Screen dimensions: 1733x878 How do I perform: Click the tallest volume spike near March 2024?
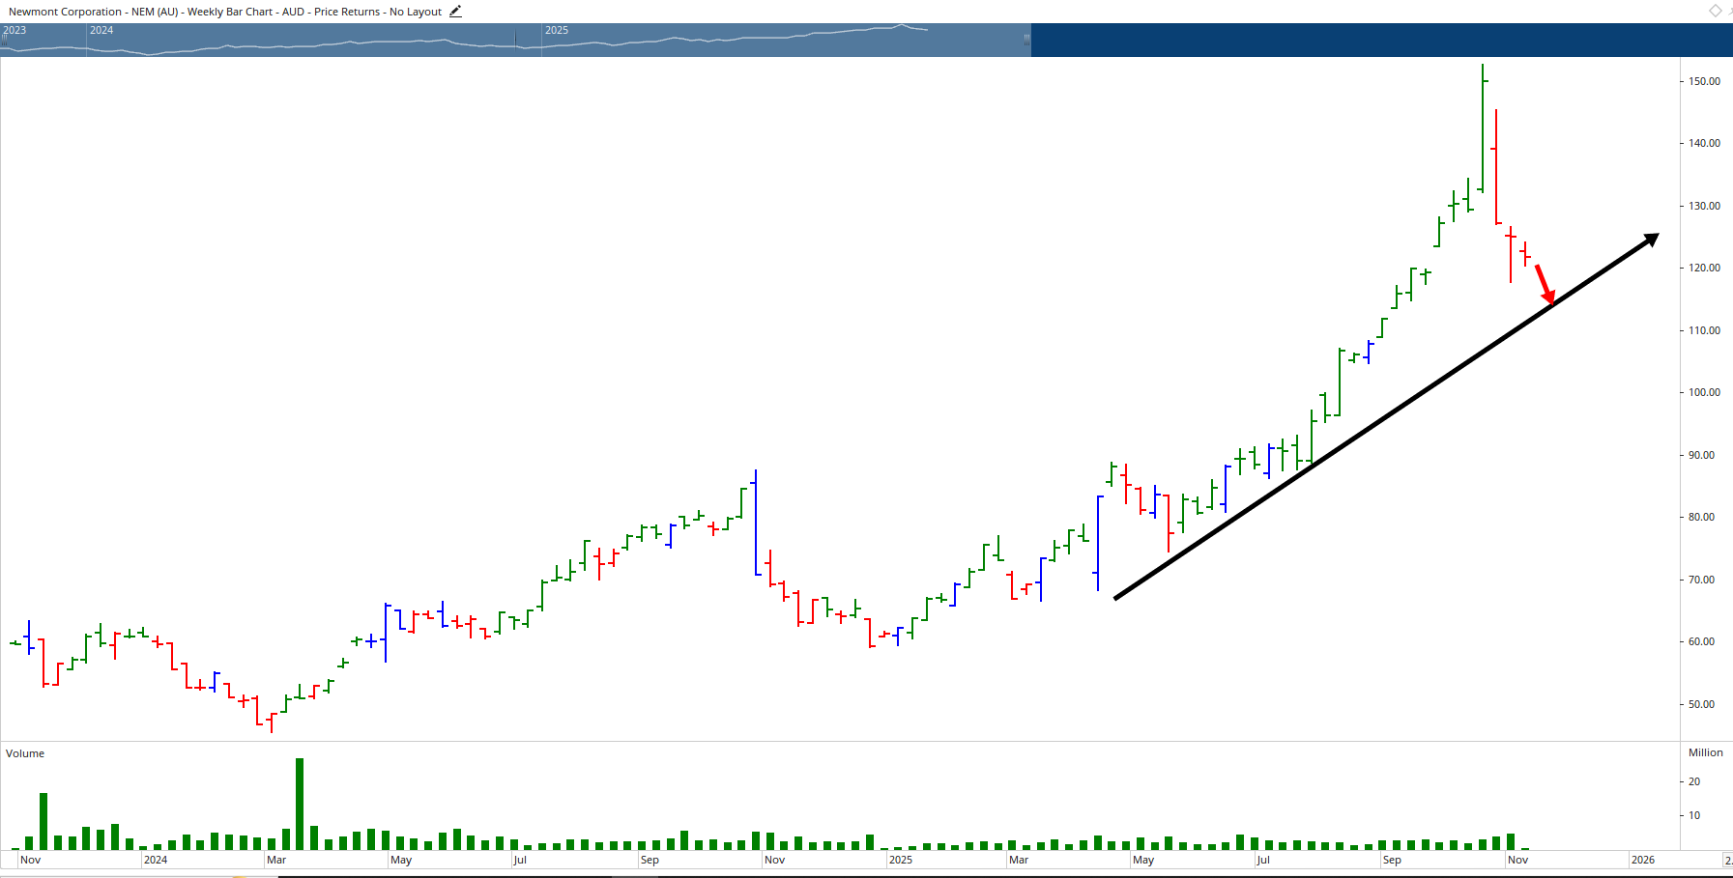pyautogui.click(x=300, y=802)
